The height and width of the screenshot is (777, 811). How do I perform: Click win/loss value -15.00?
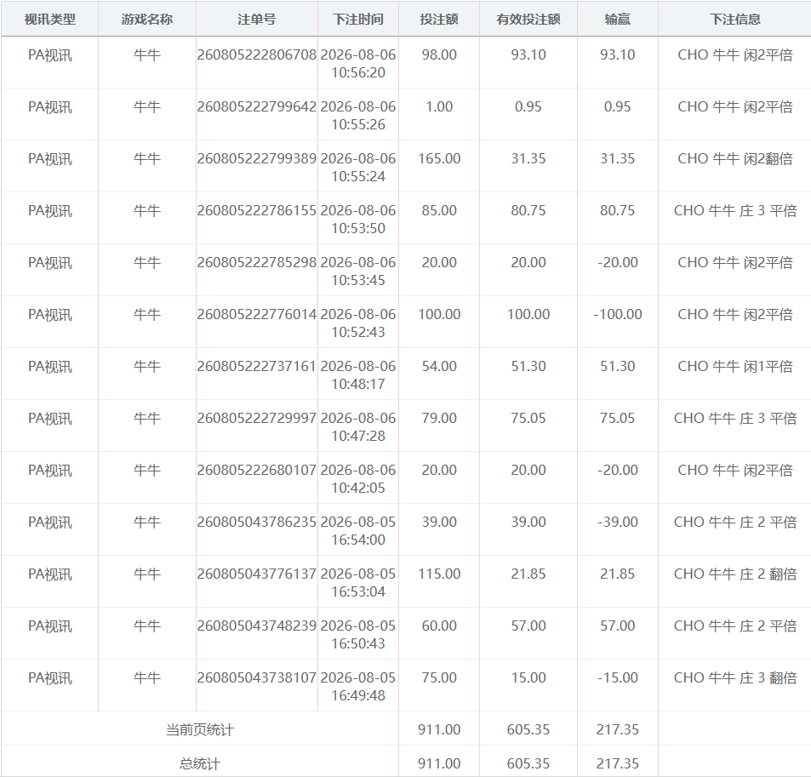(x=617, y=677)
